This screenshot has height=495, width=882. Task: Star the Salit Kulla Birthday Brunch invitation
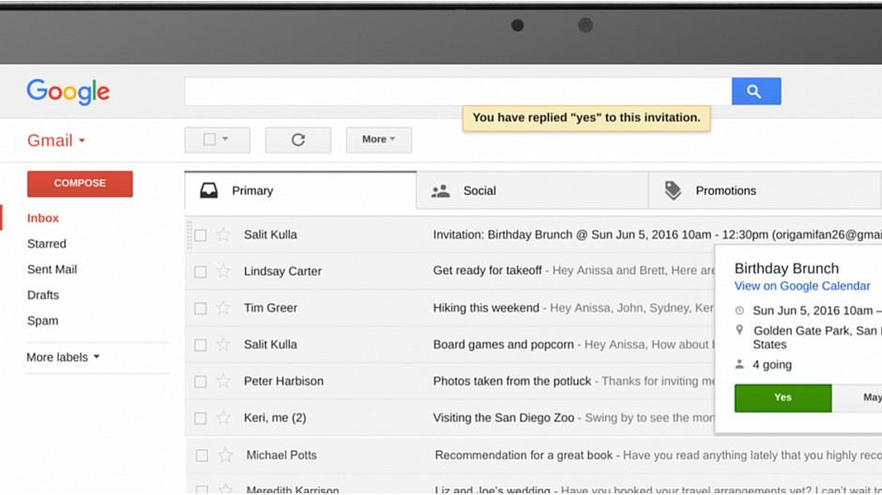223,234
